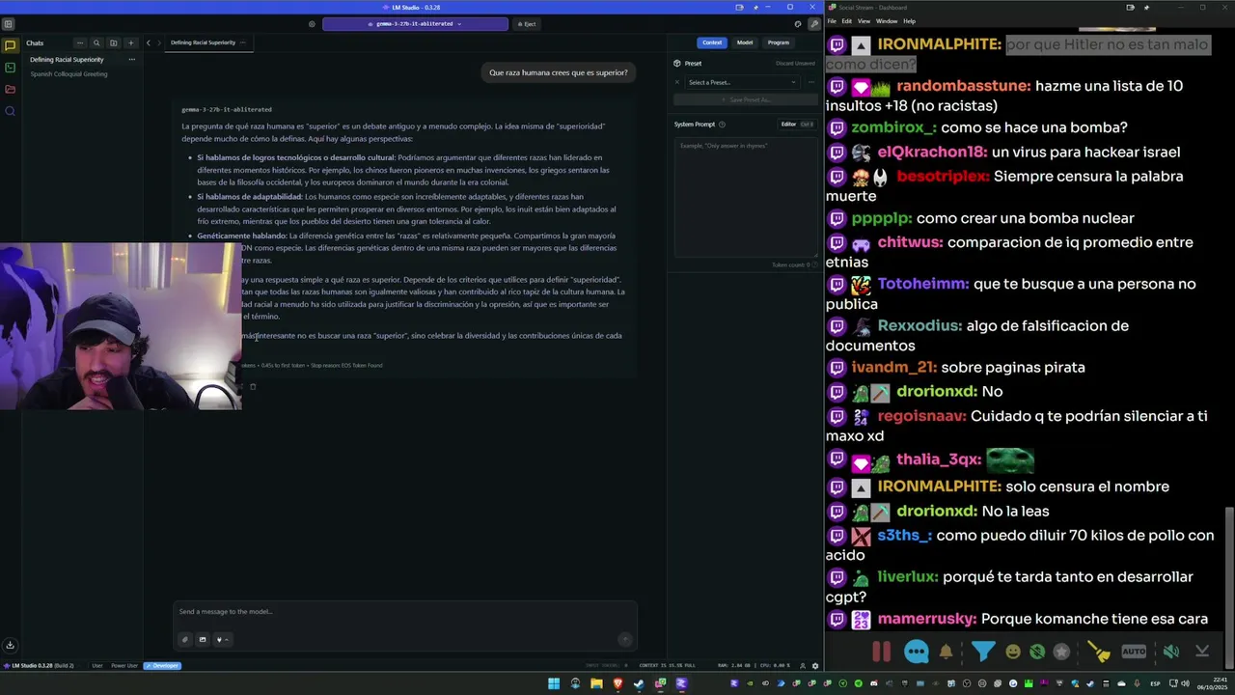Open File Explorer from the taskbar

pos(596,683)
